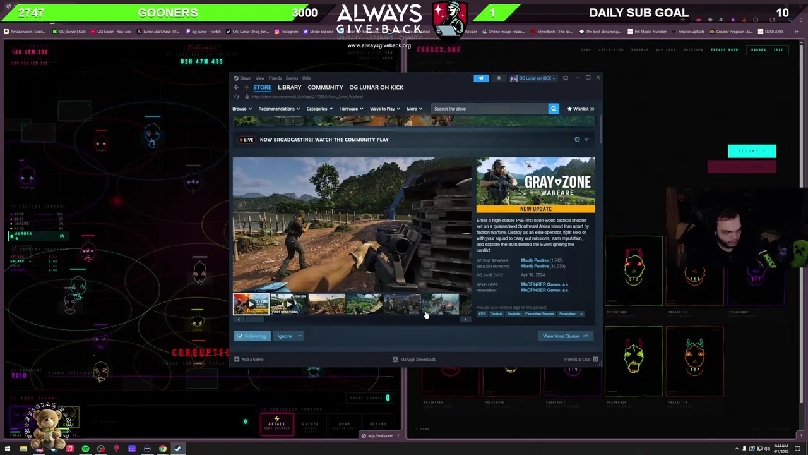Go forward with Steam's forward arrow

245,87
